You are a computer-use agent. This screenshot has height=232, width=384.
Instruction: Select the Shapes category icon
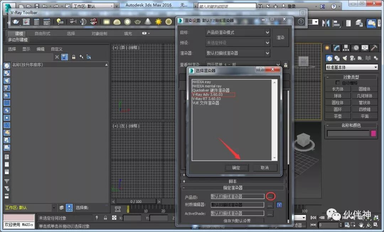click(337, 58)
